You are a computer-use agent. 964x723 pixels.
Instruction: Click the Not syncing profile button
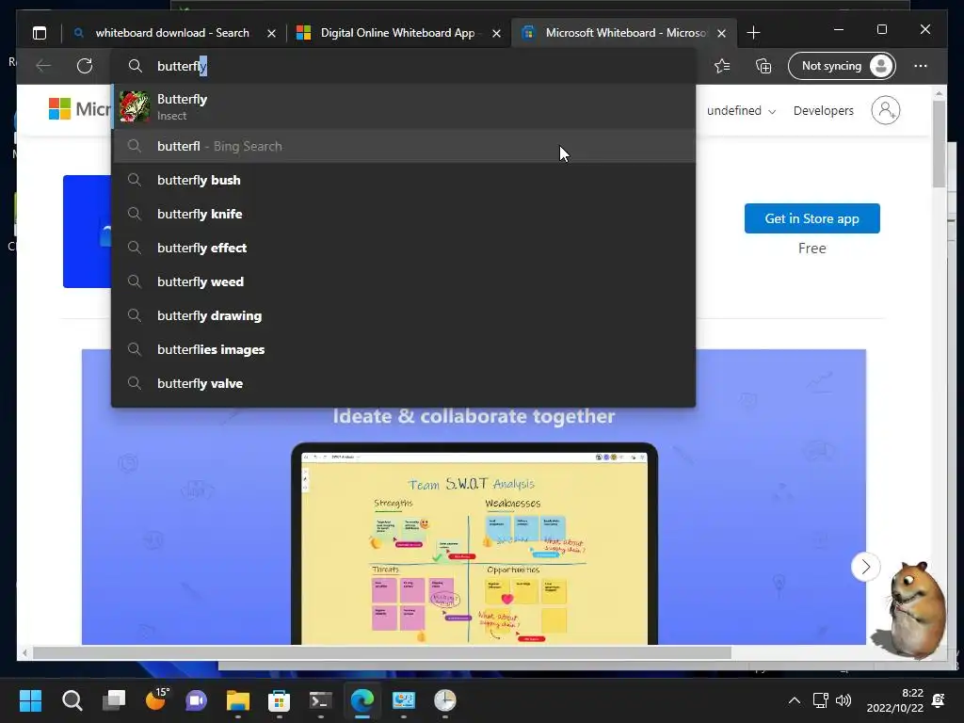[x=842, y=66]
